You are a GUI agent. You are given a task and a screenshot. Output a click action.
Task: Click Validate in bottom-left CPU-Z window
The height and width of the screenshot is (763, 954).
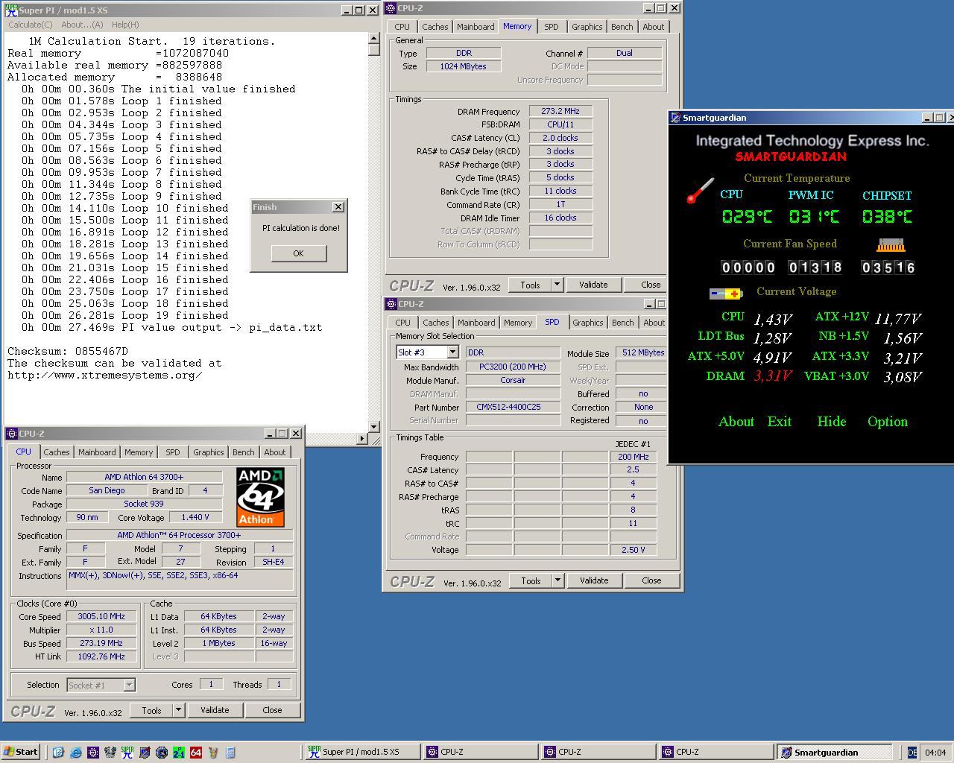(215, 710)
